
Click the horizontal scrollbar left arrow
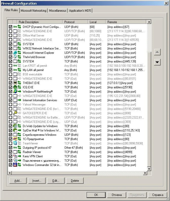(x=10, y=173)
